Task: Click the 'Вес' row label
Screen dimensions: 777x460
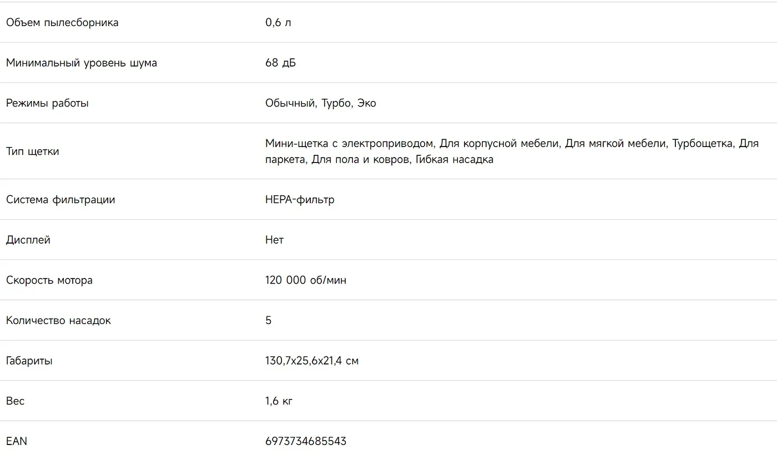Action: pyautogui.click(x=16, y=401)
